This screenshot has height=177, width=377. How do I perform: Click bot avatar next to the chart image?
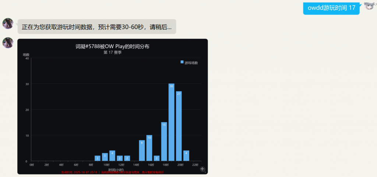click(8, 43)
